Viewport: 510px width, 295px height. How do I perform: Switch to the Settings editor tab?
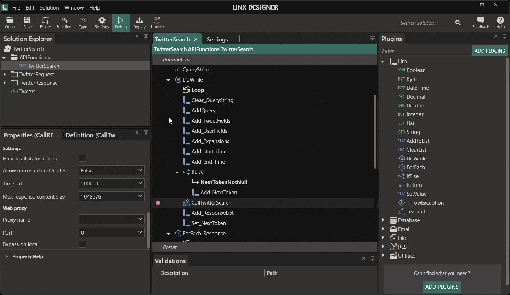pos(217,39)
